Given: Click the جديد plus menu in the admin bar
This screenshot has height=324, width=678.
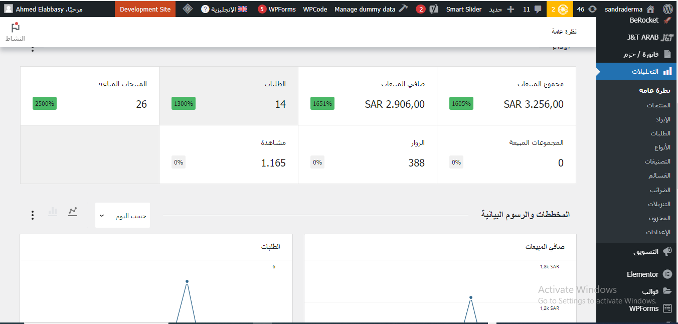Looking at the screenshot, I should (501, 9).
